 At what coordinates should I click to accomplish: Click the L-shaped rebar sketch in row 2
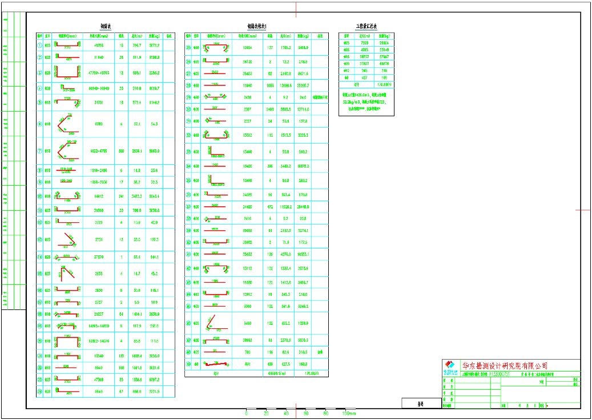point(67,57)
